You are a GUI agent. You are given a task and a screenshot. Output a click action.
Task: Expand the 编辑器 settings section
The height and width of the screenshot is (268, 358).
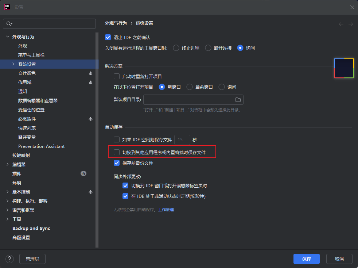pos(7,164)
